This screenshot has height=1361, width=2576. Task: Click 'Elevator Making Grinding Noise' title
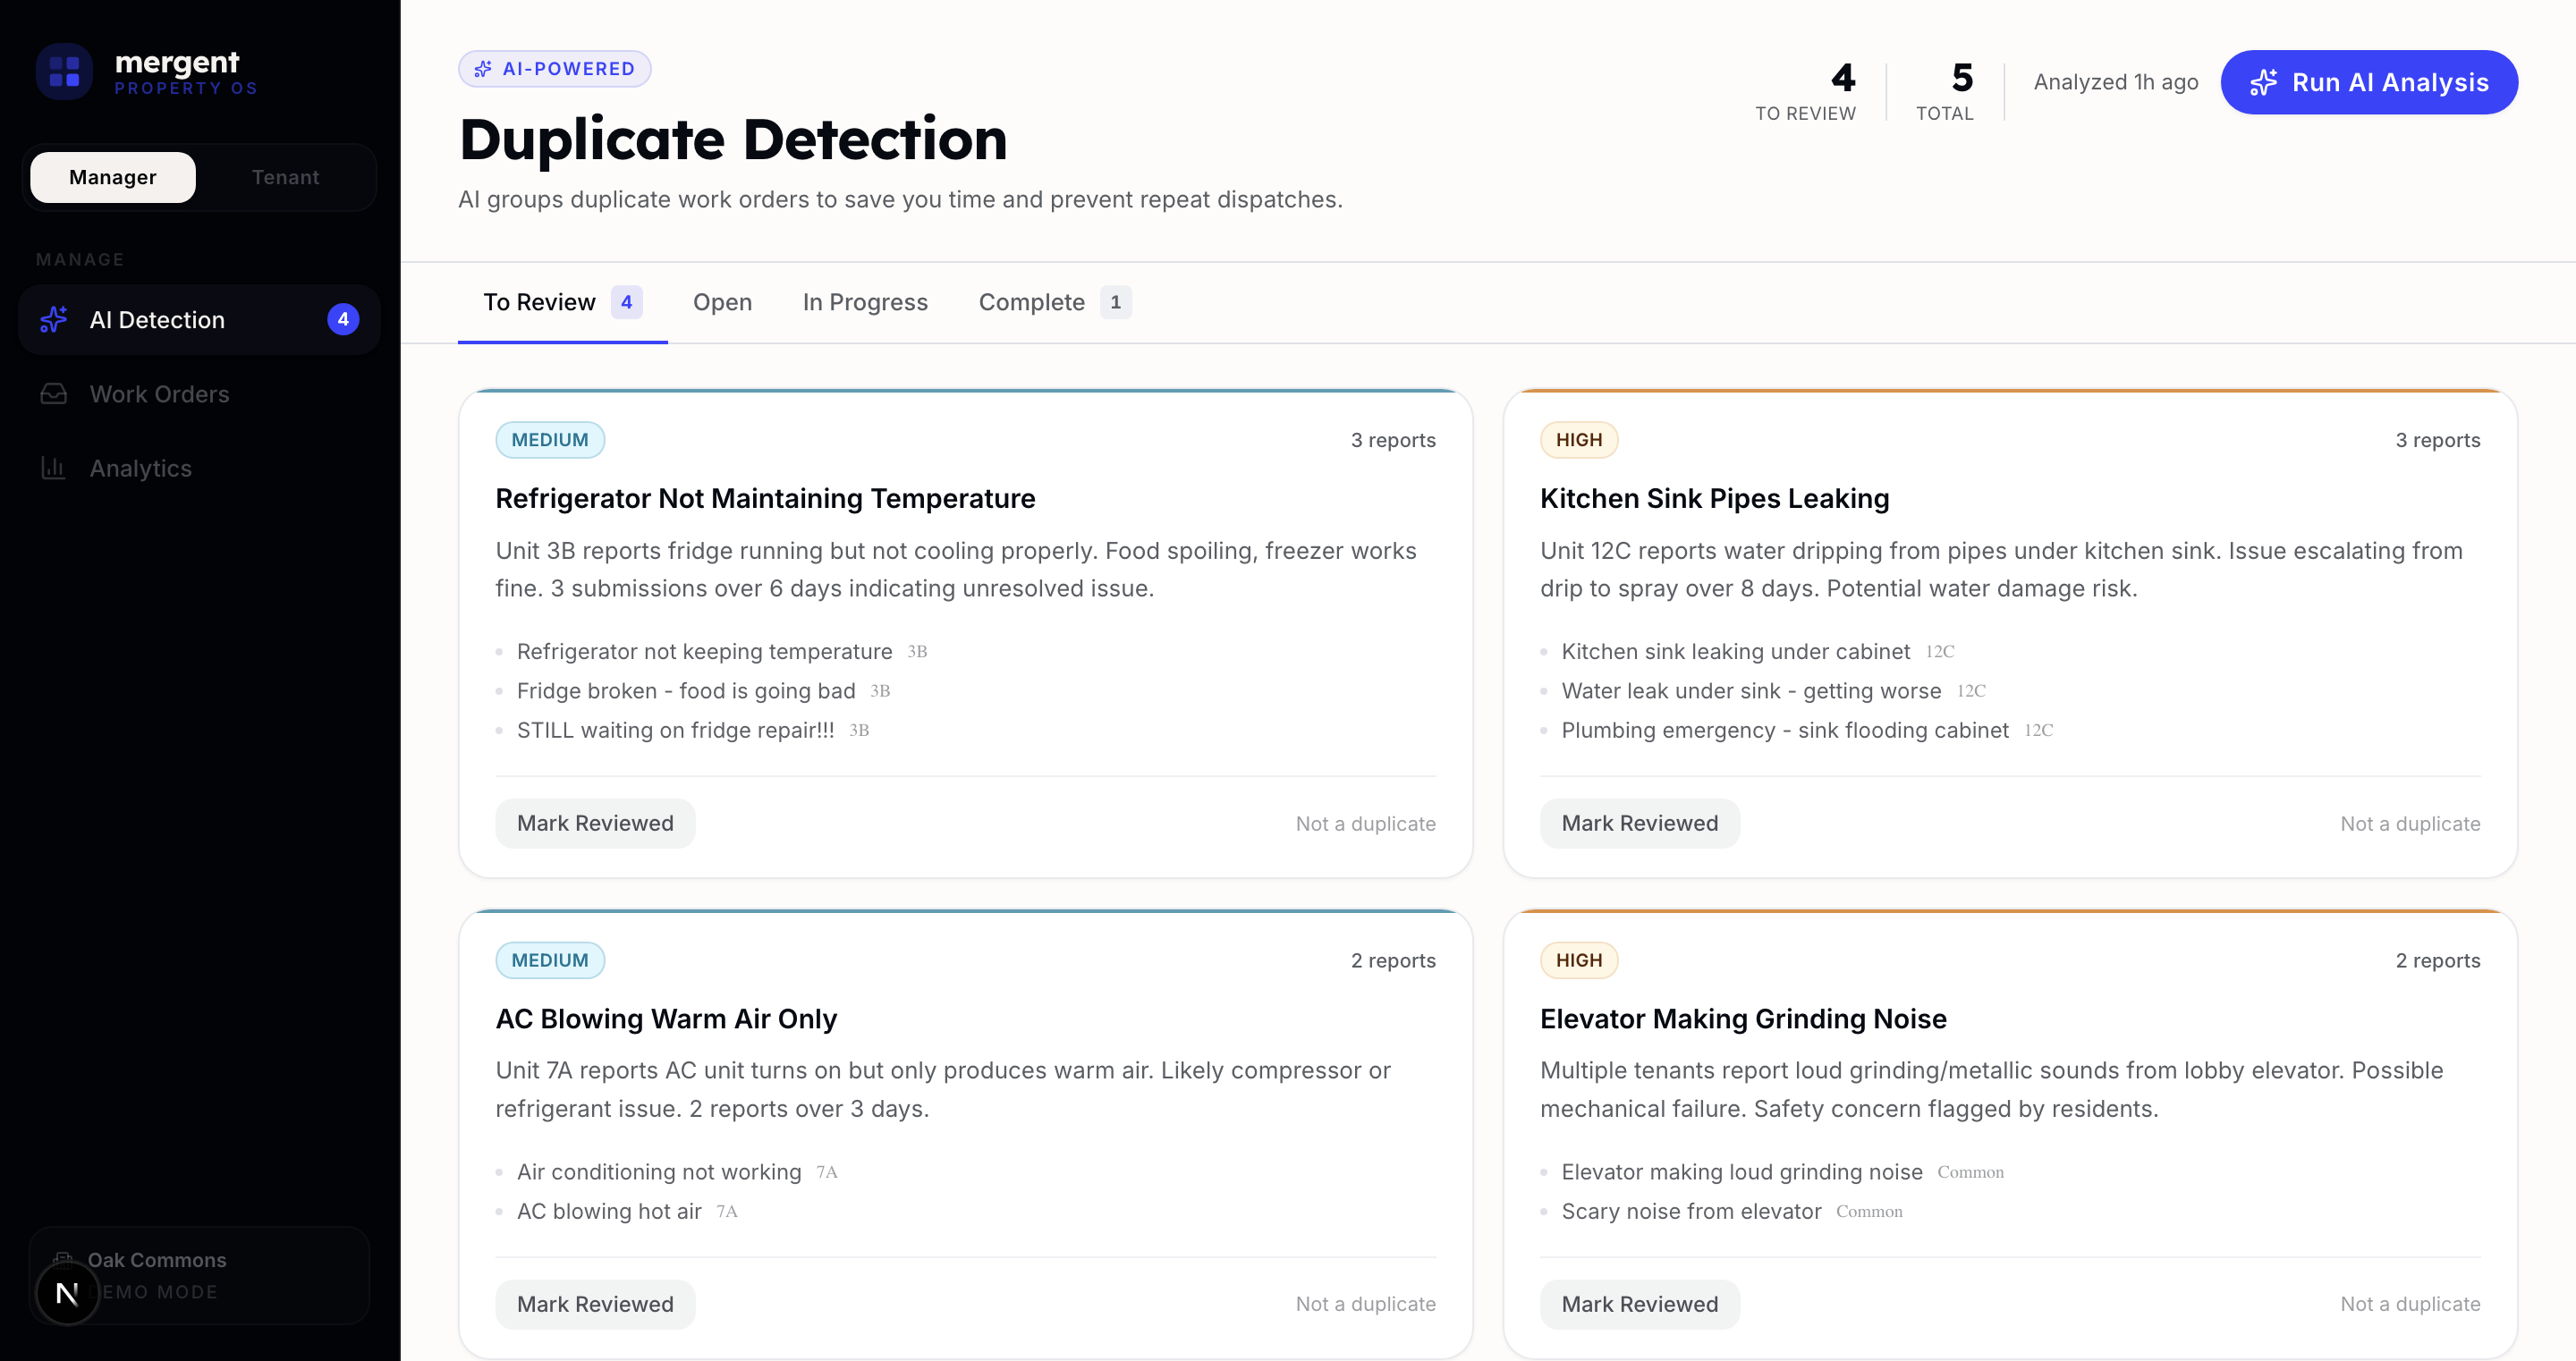pos(1743,1018)
